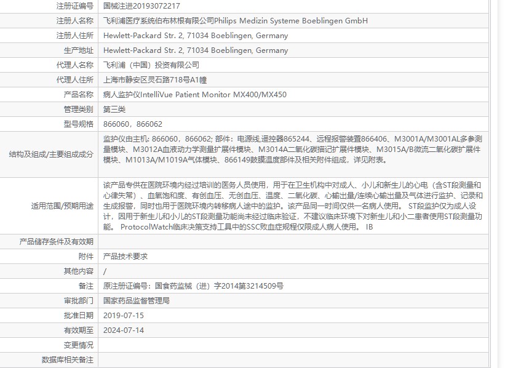Select IntelliVue Patient Monitor MX400/MX450 product name
This screenshot has width=505, height=368.
point(213,95)
